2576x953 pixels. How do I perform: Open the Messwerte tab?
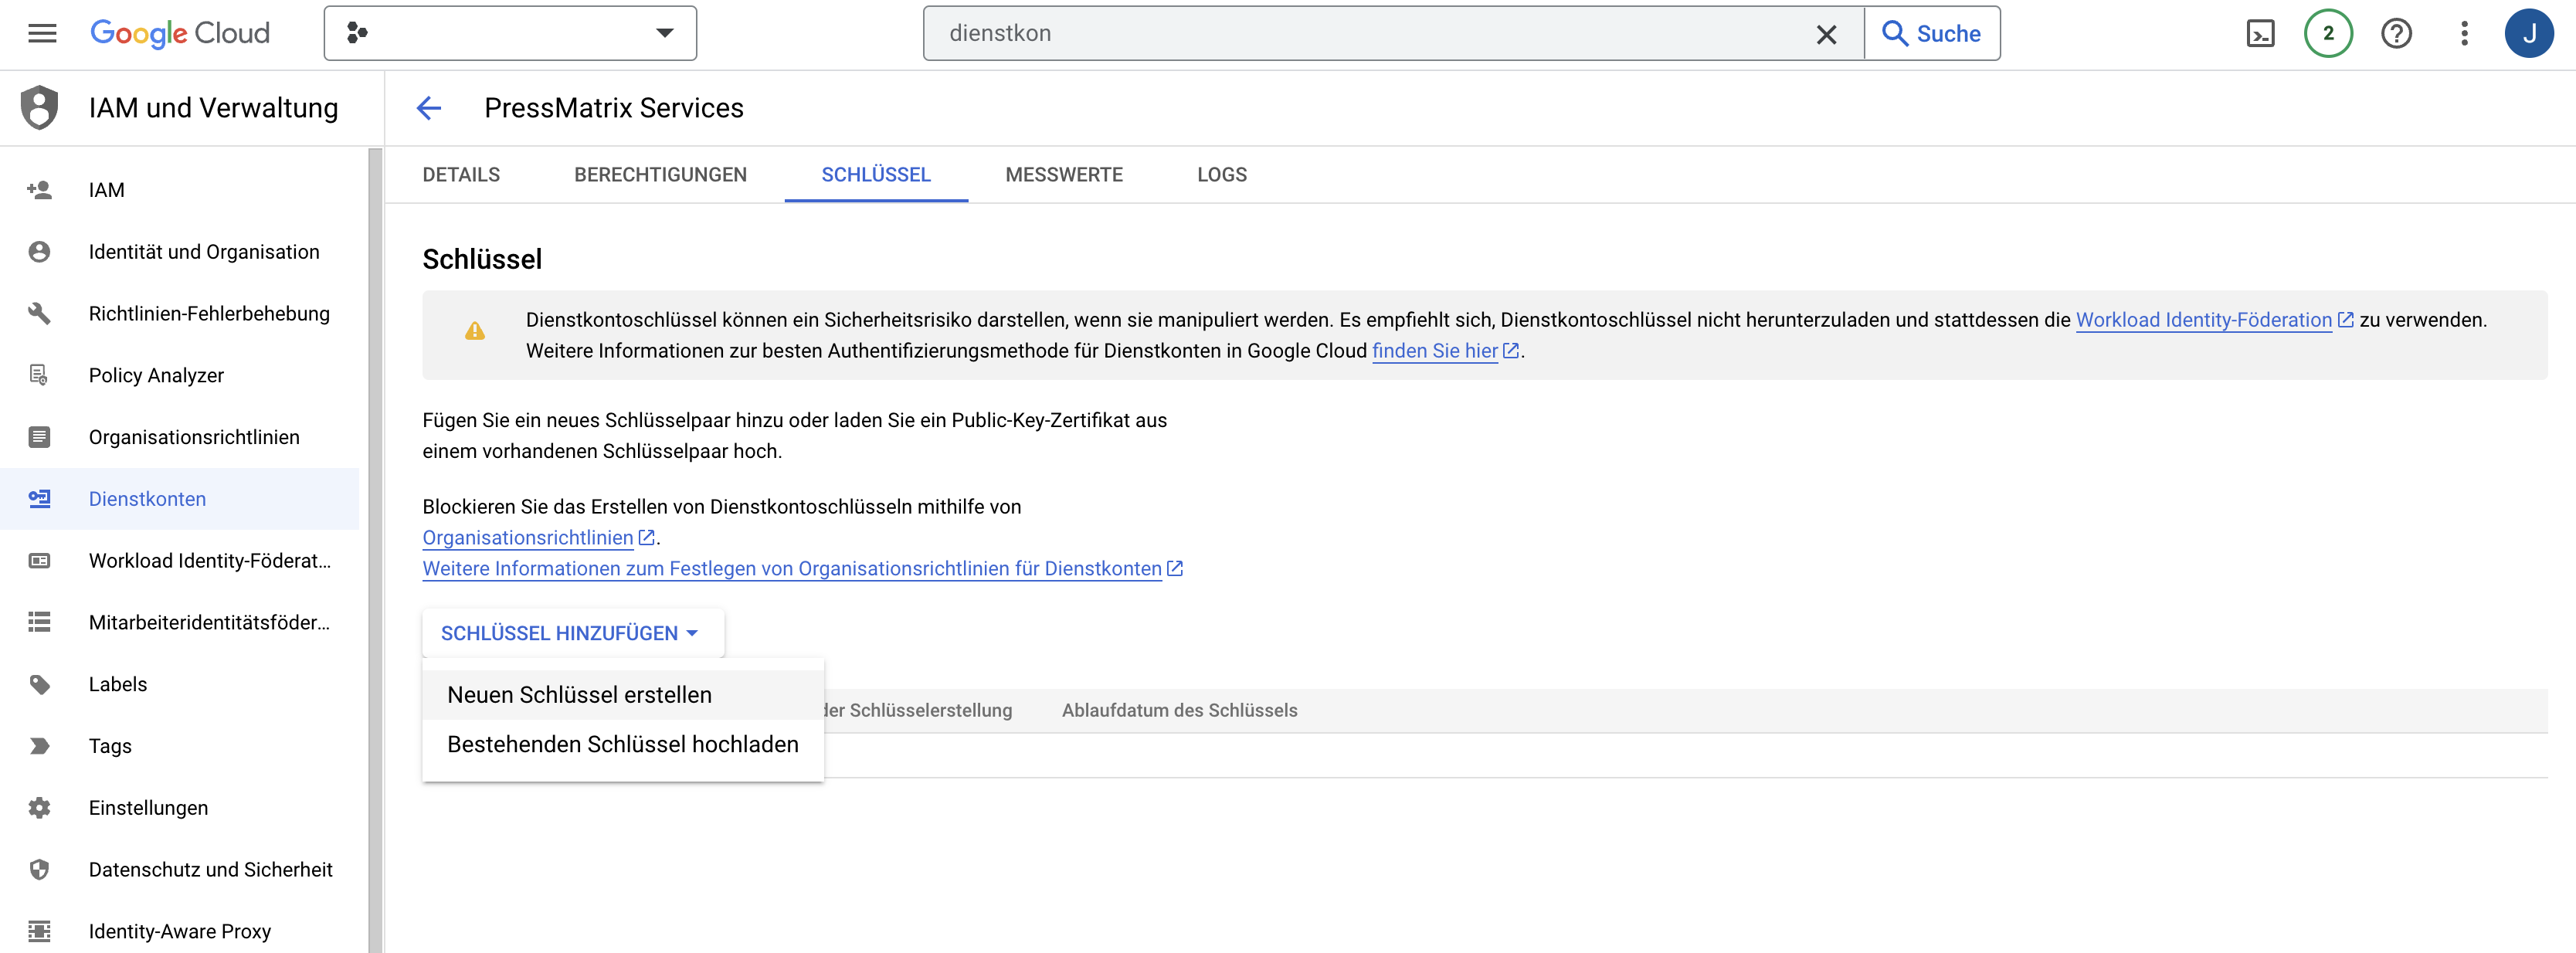pyautogui.click(x=1064, y=175)
